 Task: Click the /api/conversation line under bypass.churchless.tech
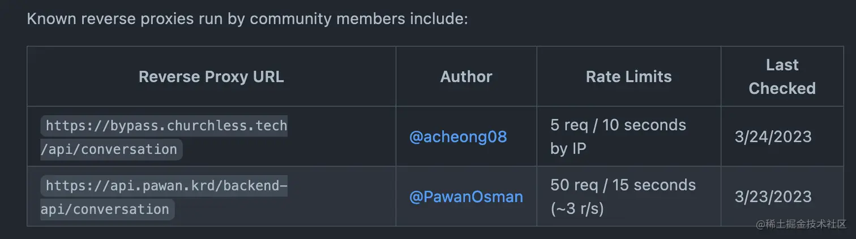pos(111,150)
